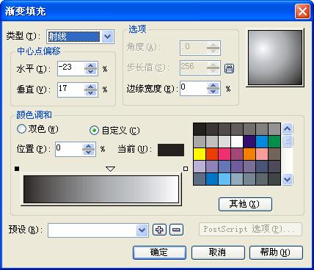
Task: Pick the green swatch in palette
Action: (x=274, y=142)
